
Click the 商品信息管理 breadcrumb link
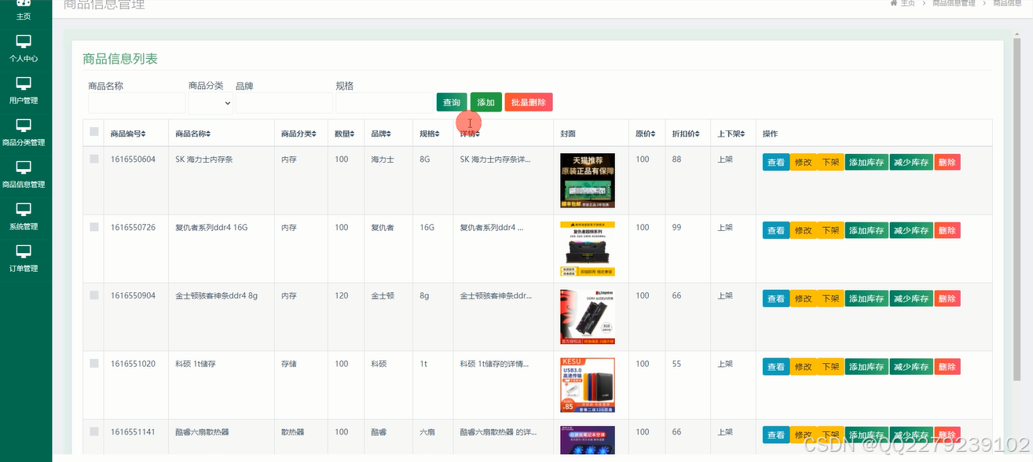[954, 3]
